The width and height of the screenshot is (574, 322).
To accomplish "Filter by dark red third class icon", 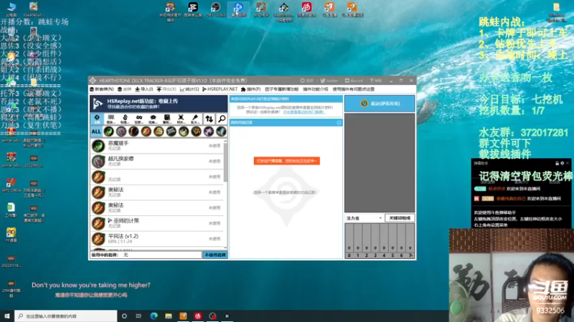I will [133, 132].
